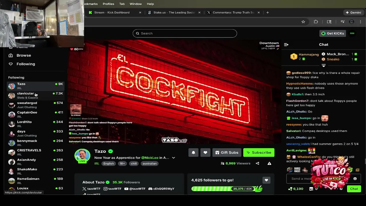Open CaptainGee channel in Following list
The image size is (366, 206).
(36, 114)
